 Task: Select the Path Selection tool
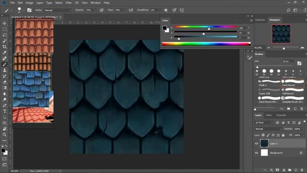(4, 117)
